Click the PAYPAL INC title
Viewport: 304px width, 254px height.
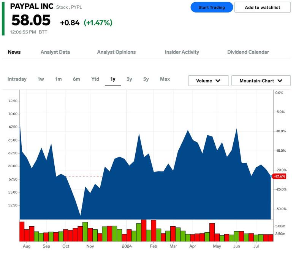point(32,6)
